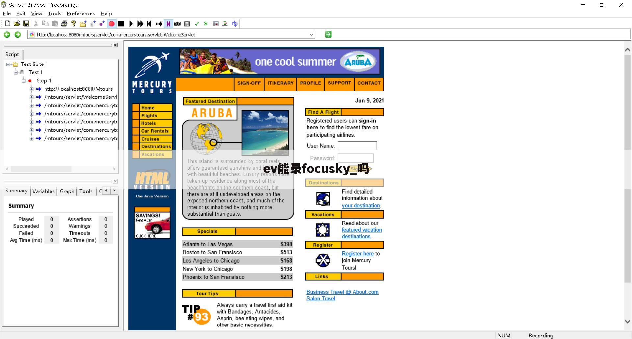Print the script using the printer icon

tap(64, 24)
